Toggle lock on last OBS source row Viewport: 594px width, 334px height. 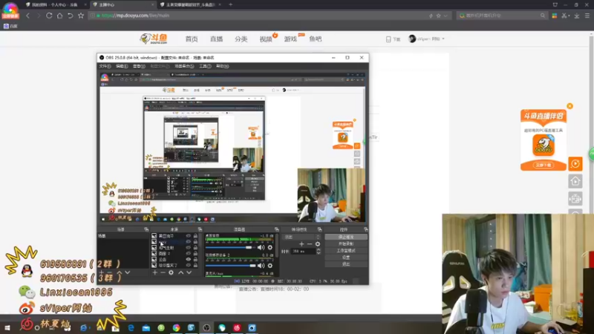click(x=195, y=265)
